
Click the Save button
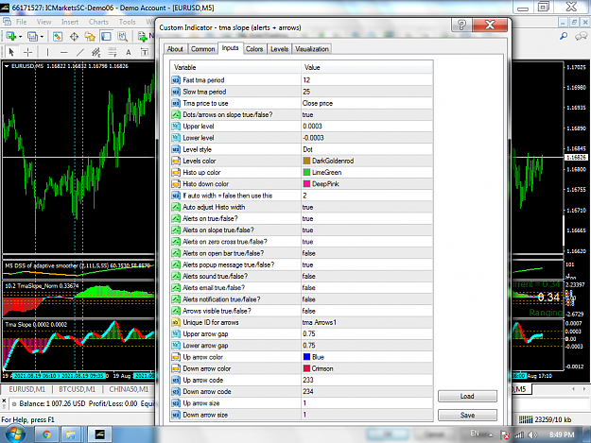467,415
